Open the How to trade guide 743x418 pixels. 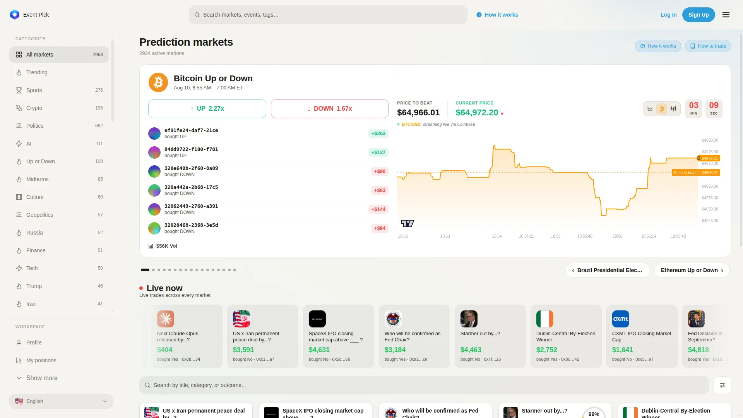pos(708,46)
